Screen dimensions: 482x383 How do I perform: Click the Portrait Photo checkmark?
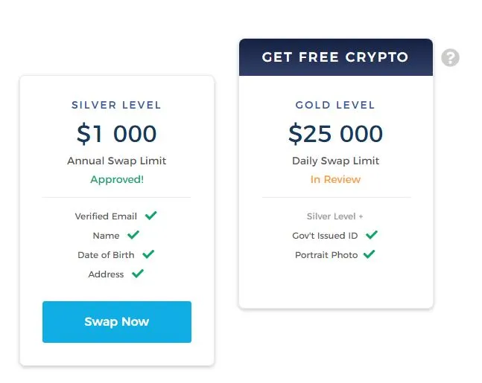370,254
